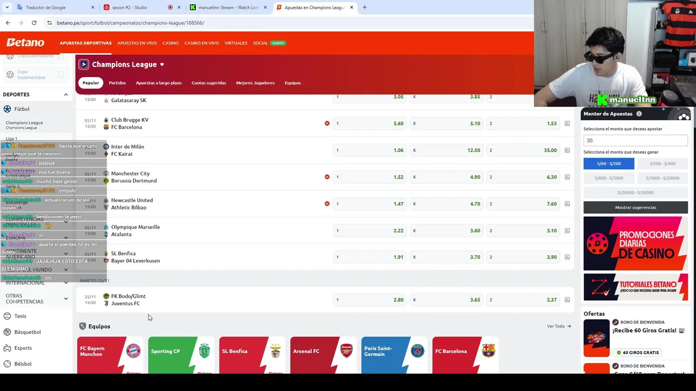696x391 pixels.
Task: Click red bet-builder icon for Manchester City
Action: pyautogui.click(x=327, y=176)
